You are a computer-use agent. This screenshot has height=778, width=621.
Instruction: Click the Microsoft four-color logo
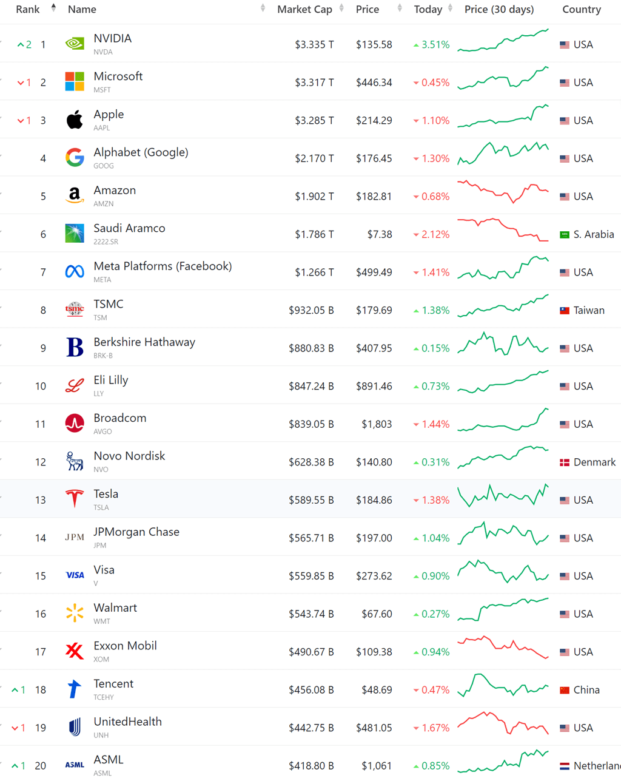(x=75, y=81)
